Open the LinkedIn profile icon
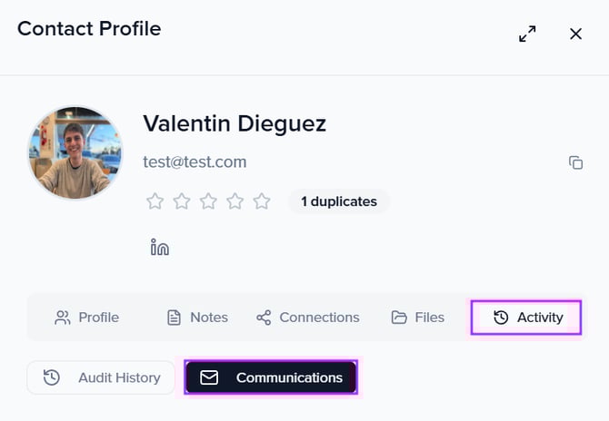Viewport: 609px width, 421px height. pyautogui.click(x=160, y=247)
